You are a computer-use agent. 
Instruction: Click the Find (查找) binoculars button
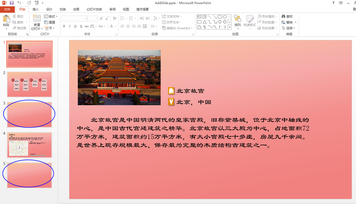tap(287, 16)
